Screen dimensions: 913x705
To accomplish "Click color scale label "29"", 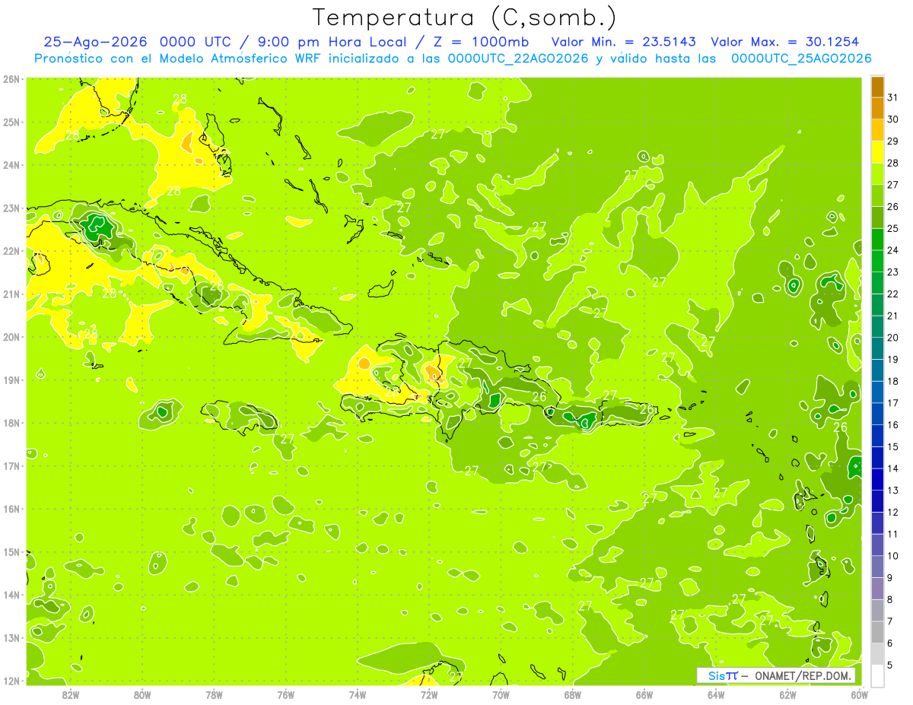I will [892, 141].
